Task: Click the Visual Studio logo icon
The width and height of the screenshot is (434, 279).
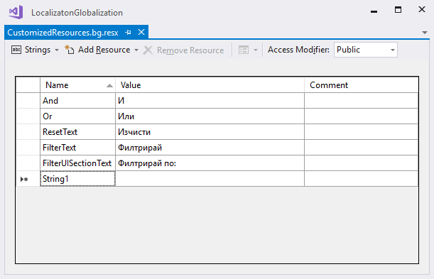Action: [x=16, y=12]
